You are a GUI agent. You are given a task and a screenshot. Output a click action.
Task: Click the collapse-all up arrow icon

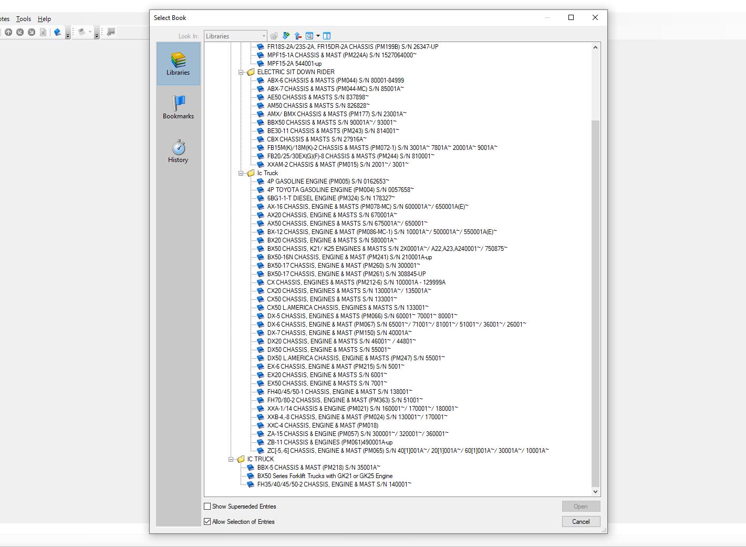pyautogui.click(x=298, y=36)
